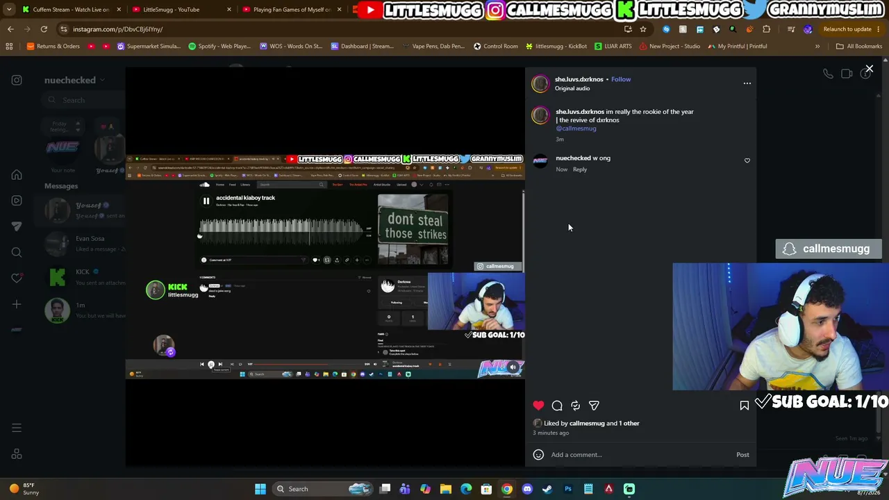This screenshot has height=500, width=889.
Task: Open Messages icon in the Instagram sidebar
Action: 17,226
